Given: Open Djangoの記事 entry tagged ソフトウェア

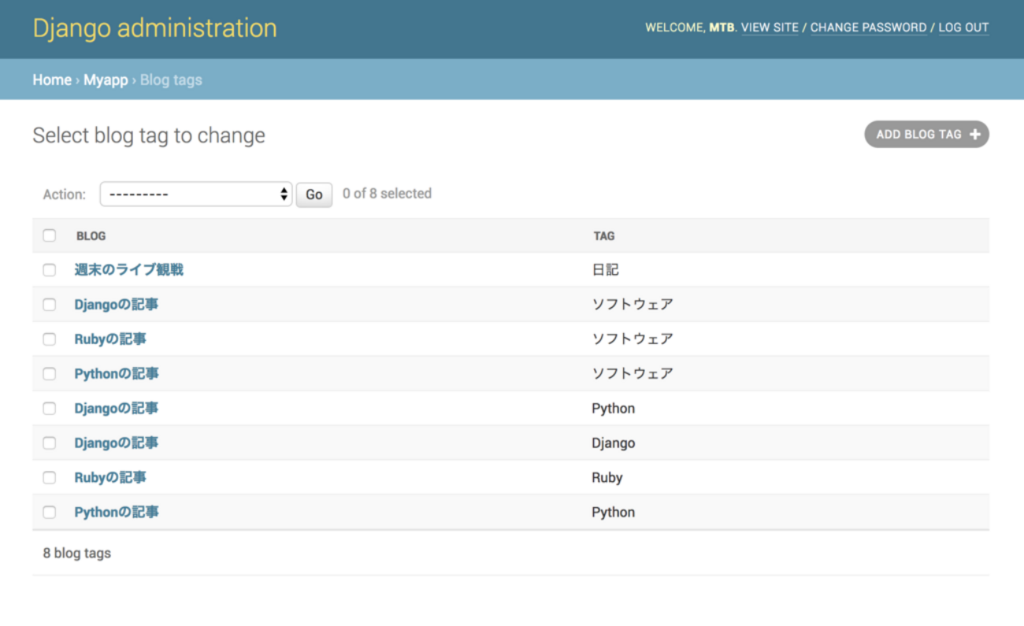Looking at the screenshot, I should [116, 305].
